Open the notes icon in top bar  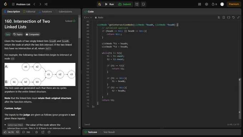pyautogui.click(x=144, y=4)
